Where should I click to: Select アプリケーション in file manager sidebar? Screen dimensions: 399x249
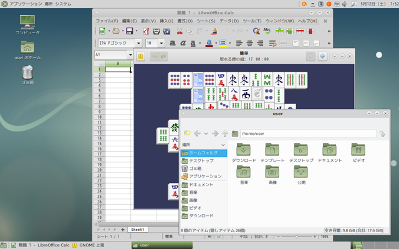(205, 176)
